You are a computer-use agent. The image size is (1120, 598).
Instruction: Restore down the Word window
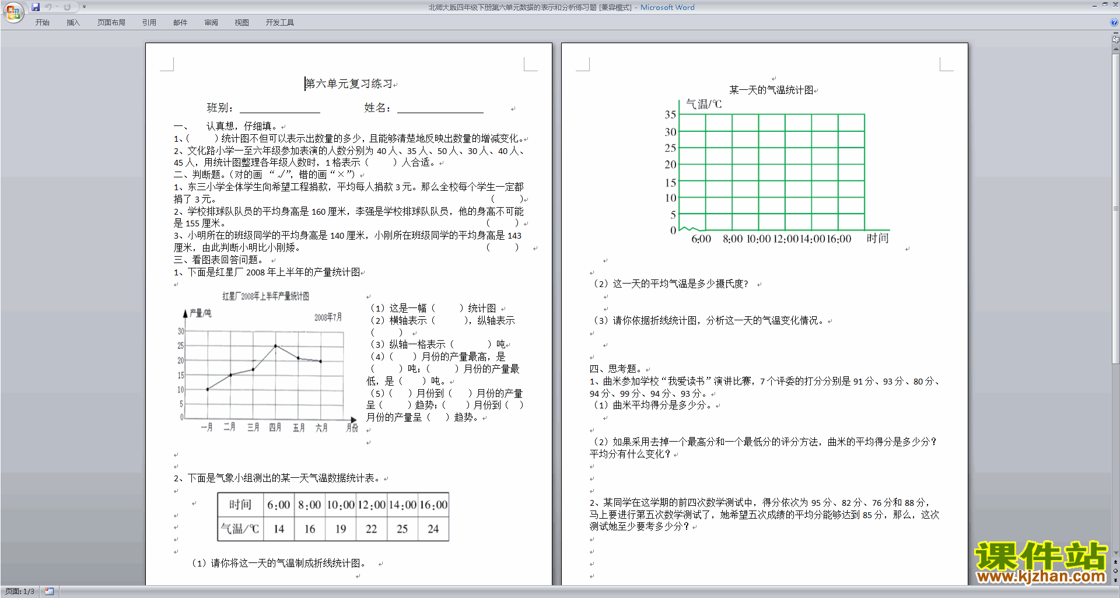coord(1105,5)
